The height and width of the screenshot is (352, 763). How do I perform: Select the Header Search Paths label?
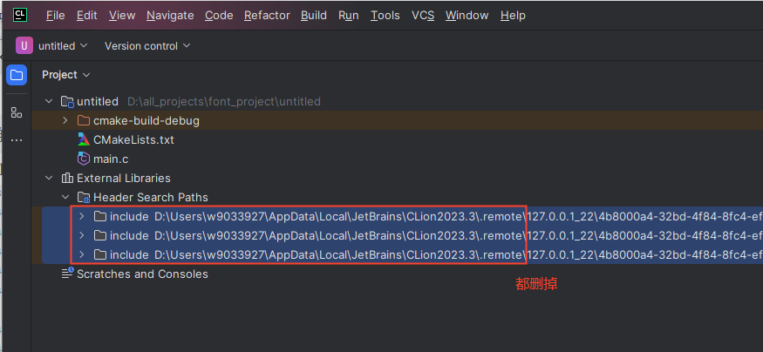(151, 198)
